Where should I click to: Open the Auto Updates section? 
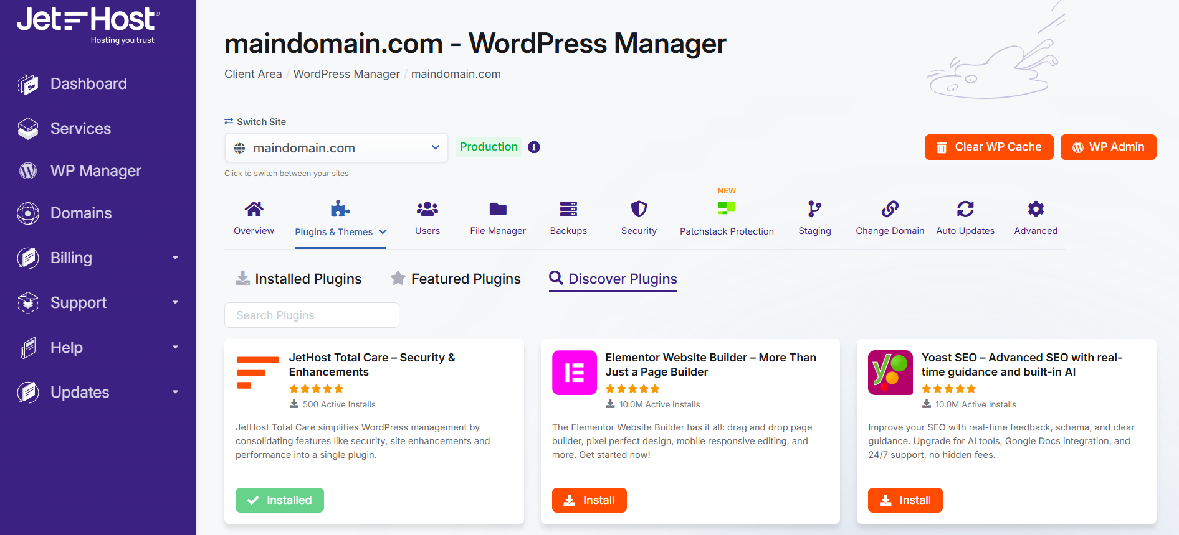coord(965,218)
